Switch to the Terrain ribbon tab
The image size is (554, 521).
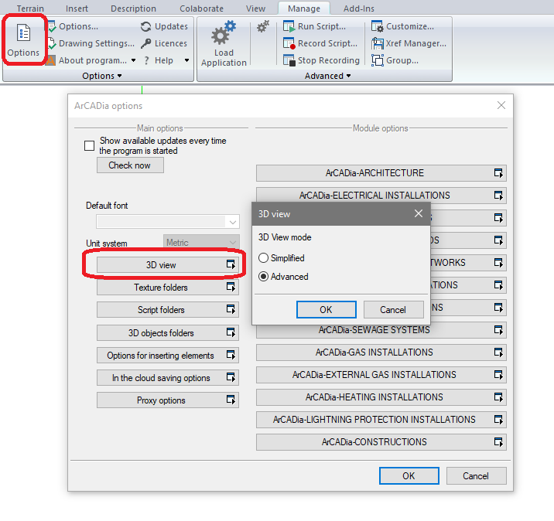[x=30, y=9]
